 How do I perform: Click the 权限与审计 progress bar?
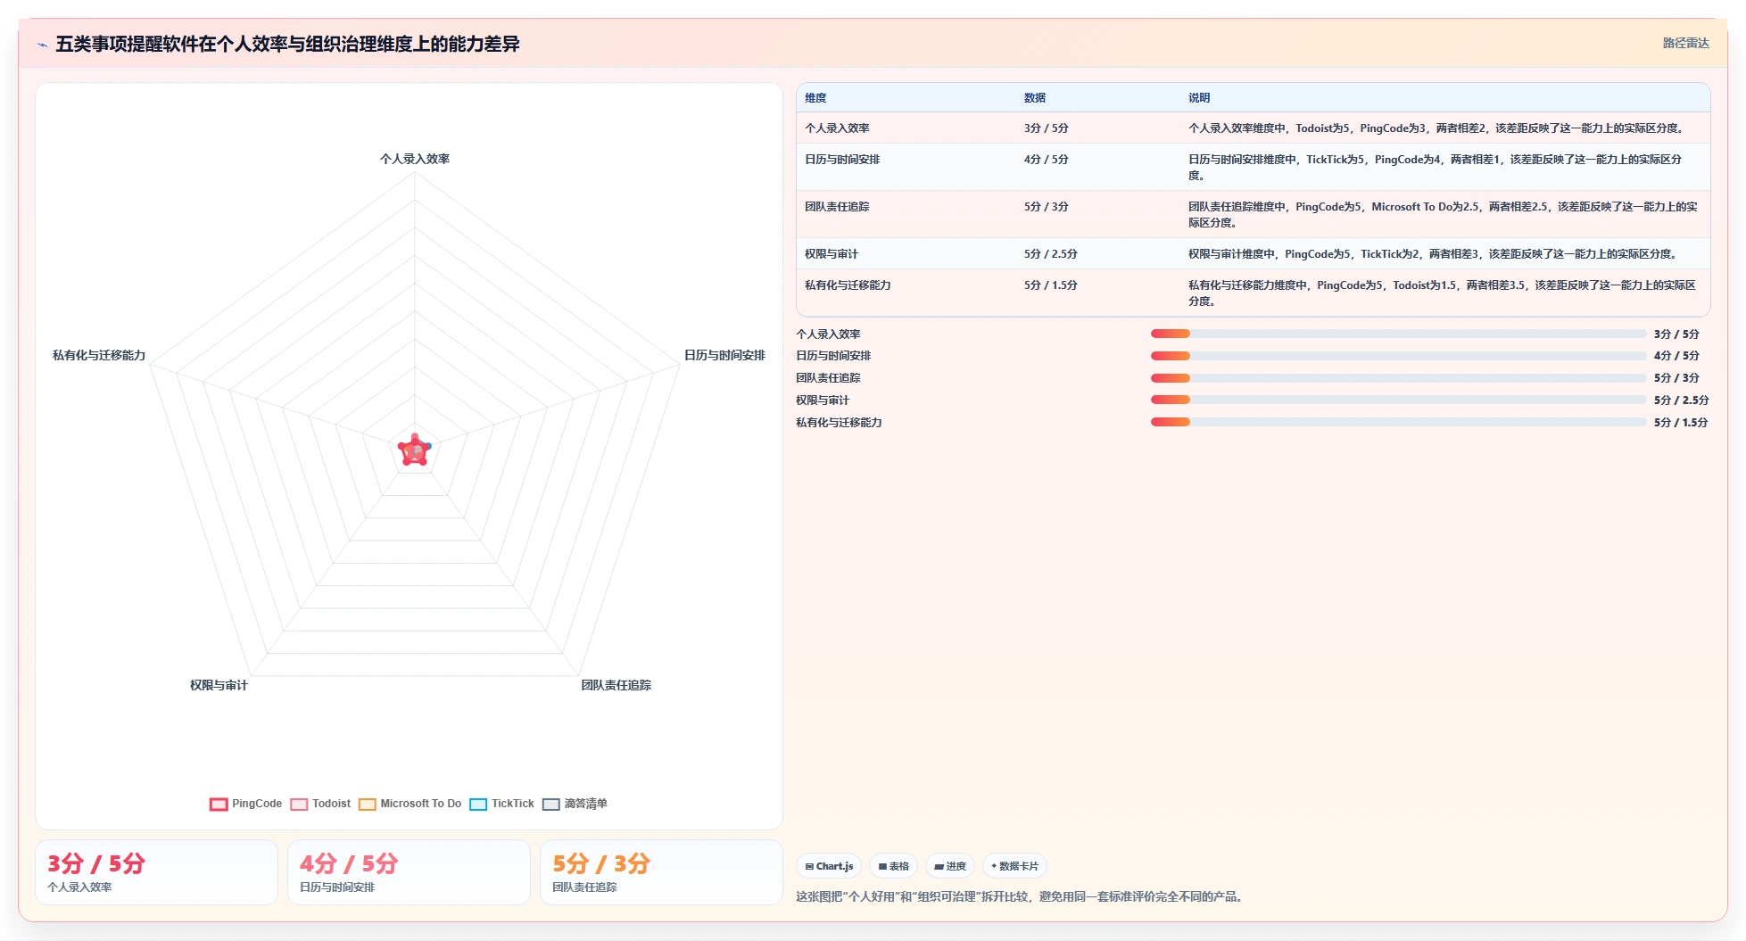coord(1398,400)
